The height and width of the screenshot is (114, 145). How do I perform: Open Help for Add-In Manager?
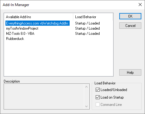pos(130,73)
